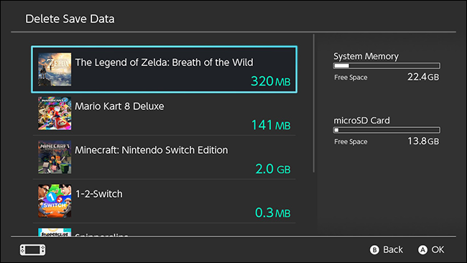Viewport: 467px width, 263px height.
Task: Select the Zelda Breath of the Wild cover icon
Action: click(x=55, y=70)
